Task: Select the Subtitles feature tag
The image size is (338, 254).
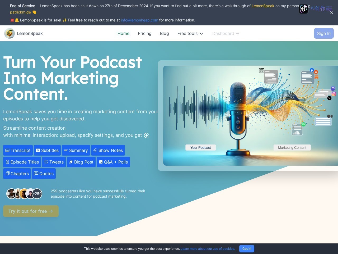Action: coord(47,150)
